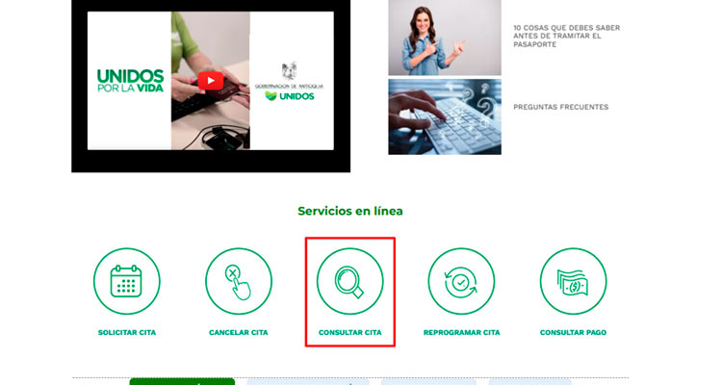Screen dimensions: 722x385
Task: Select the Cancelar Cita hand icon
Action: coord(239,281)
